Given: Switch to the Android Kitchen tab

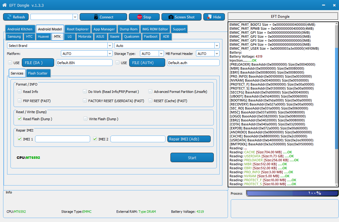Looking at the screenshot, I should (x=20, y=29).
